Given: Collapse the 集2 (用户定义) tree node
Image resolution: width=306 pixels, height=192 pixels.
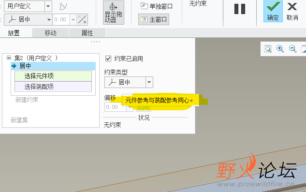Looking at the screenshot, I should (x=9, y=58).
